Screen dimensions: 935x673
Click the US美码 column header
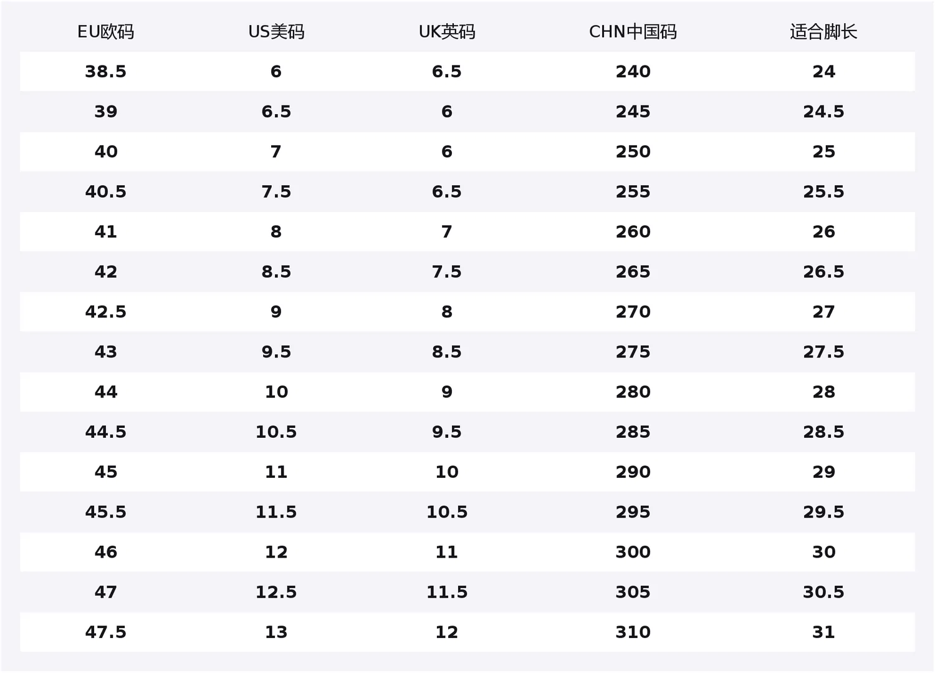[x=276, y=32]
